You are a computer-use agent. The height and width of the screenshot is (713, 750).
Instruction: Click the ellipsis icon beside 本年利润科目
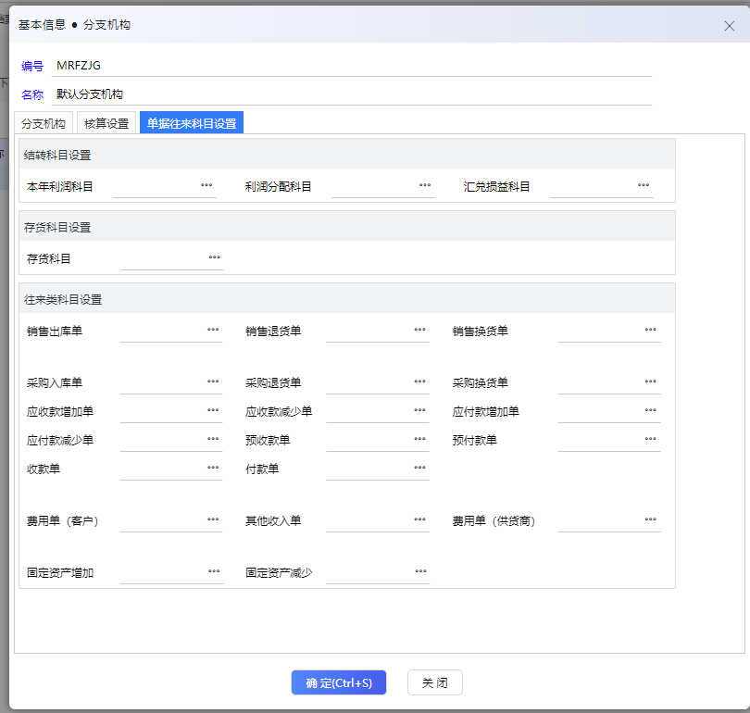[206, 185]
